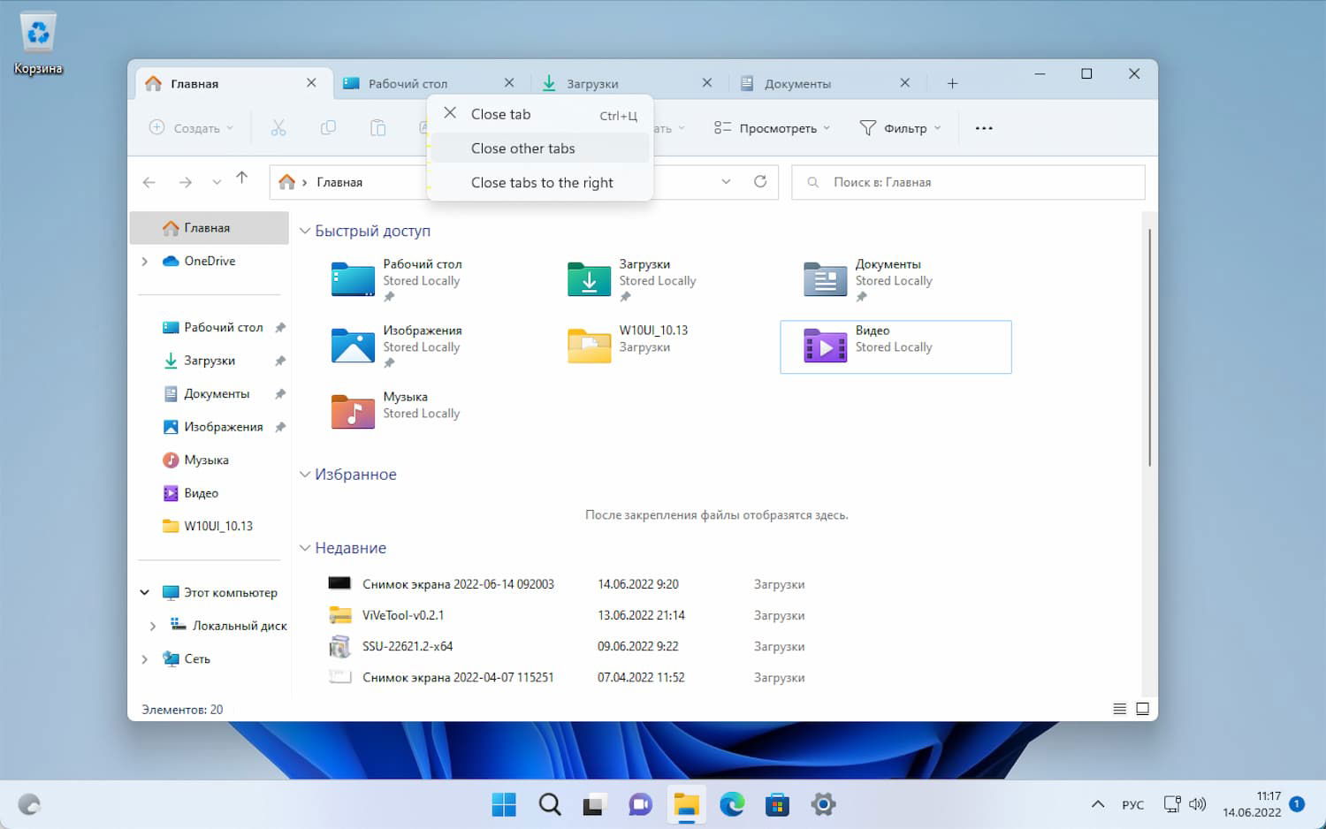The image size is (1326, 829).
Task: Open the Recycle Bin on desktop
Action: click(x=38, y=43)
